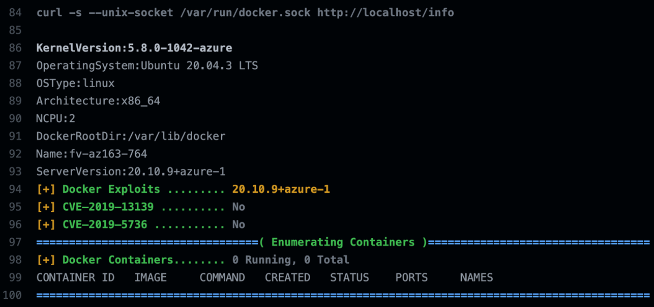Click the curl unix-socket command line
The height and width of the screenshot is (307, 654).
(x=245, y=12)
